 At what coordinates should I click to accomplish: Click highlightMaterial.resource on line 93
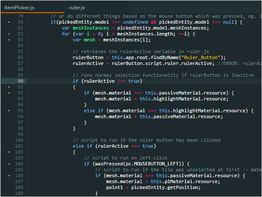click(191, 99)
